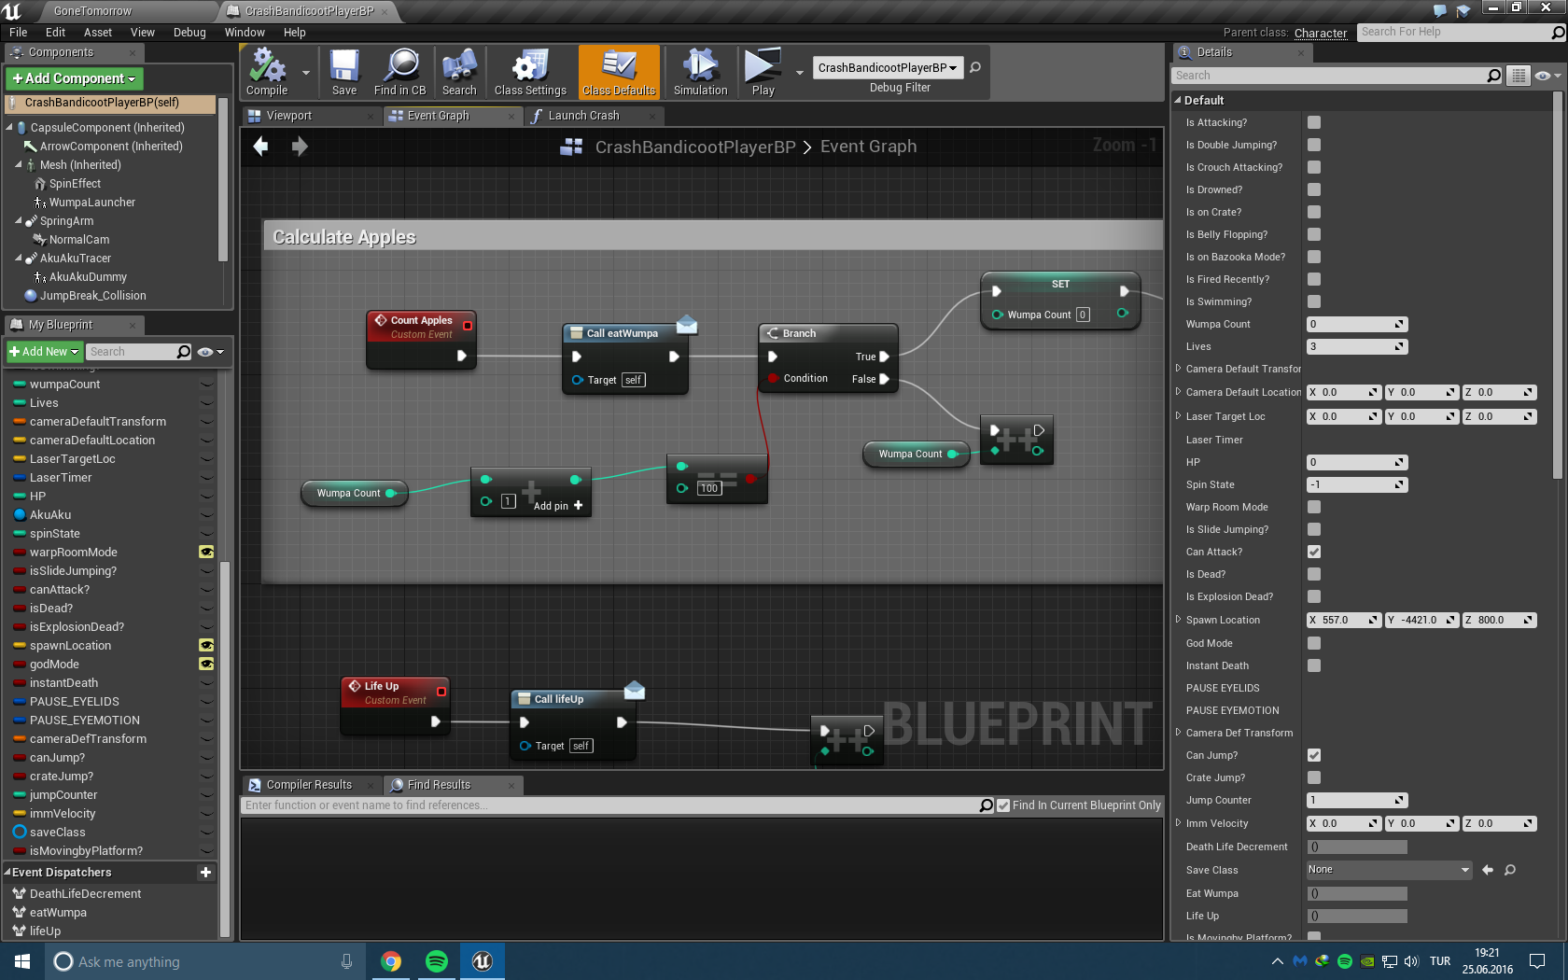Viewport: 1568px width, 980px height.
Task: Open the Character parent class link
Action: (1321, 33)
